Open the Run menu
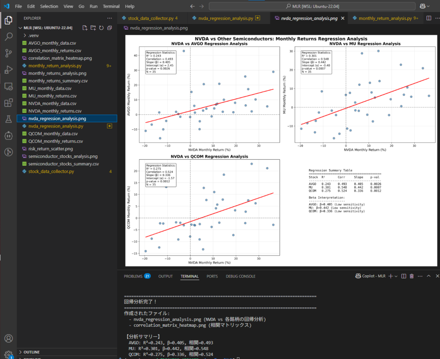This screenshot has height=359, width=440. [93, 6]
